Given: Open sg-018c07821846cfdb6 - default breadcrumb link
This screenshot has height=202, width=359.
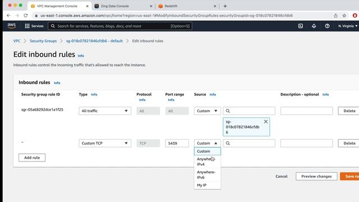Looking at the screenshot, I should click(x=94, y=41).
